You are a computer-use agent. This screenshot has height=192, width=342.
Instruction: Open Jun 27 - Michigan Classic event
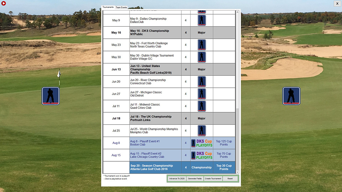155,94
